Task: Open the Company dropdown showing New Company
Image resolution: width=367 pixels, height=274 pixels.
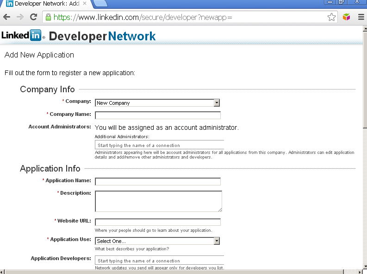Action: tap(157, 103)
